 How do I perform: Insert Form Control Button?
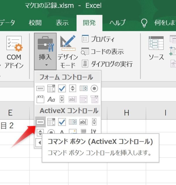pos(40,88)
